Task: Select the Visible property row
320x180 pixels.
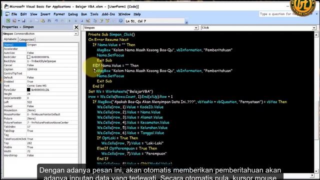Action: click(40, 147)
